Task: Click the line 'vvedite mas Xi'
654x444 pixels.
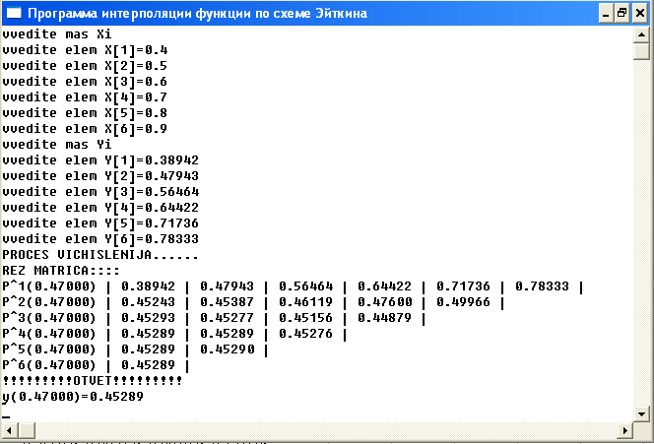Action: 57,34
